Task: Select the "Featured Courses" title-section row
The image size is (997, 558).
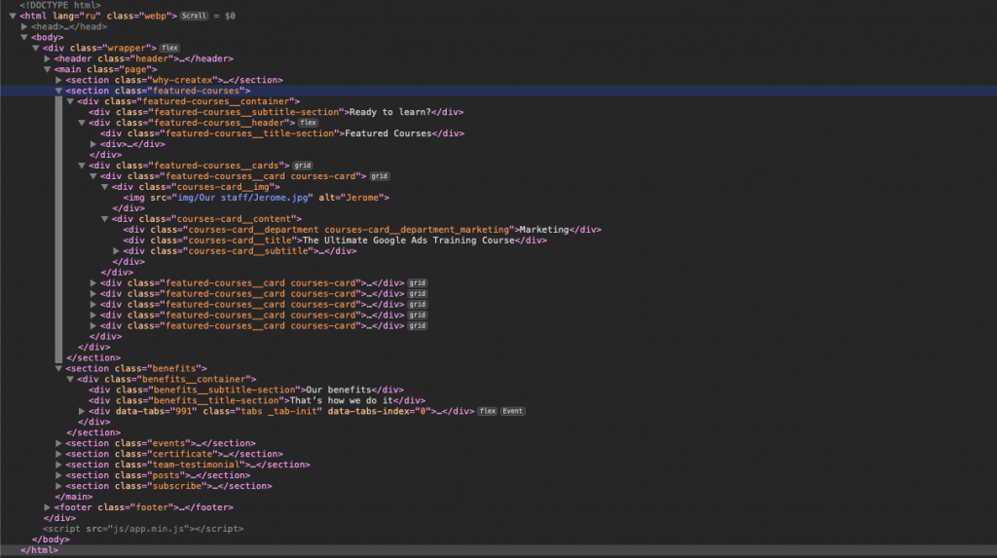Action: click(x=281, y=133)
